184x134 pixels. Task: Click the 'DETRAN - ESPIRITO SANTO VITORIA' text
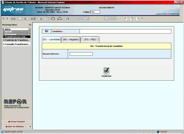pyautogui.click(x=52, y=8)
